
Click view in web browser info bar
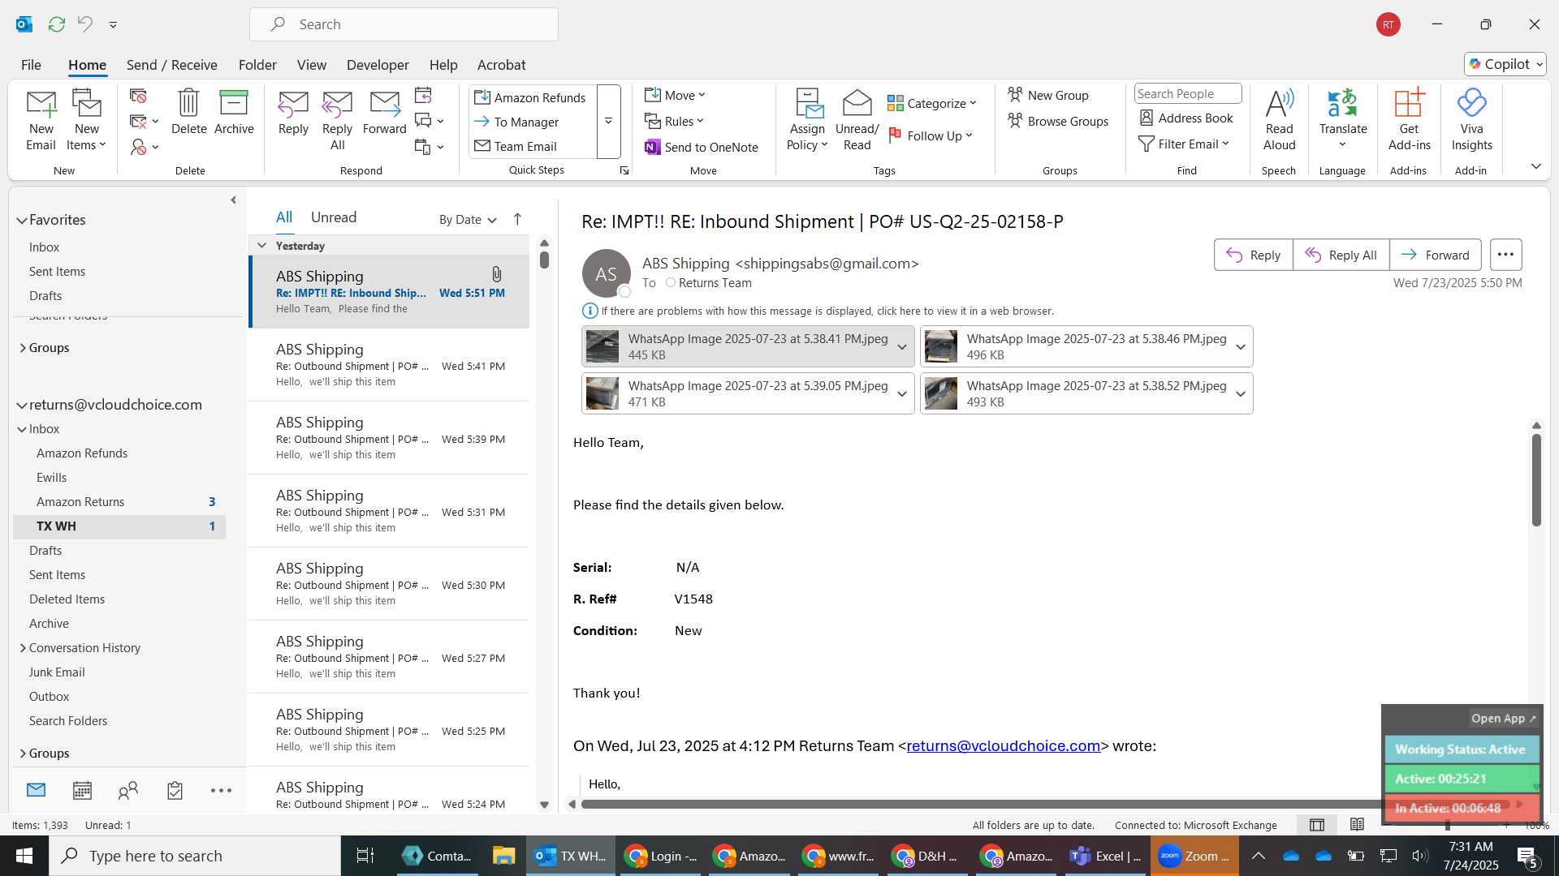tap(827, 311)
